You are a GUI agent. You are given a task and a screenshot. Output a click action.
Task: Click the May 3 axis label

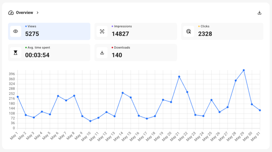(30, 136)
